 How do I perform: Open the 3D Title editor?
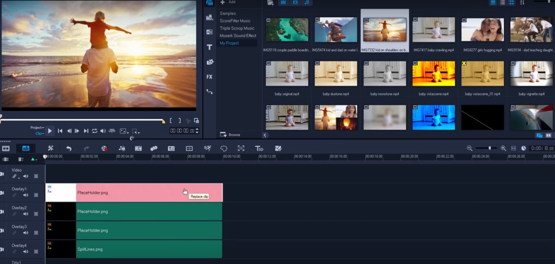[x=259, y=148]
